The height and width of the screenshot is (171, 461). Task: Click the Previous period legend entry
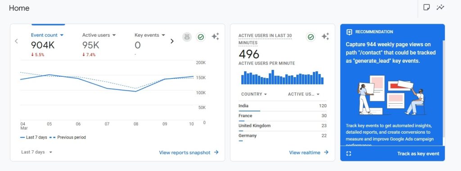(x=68, y=137)
